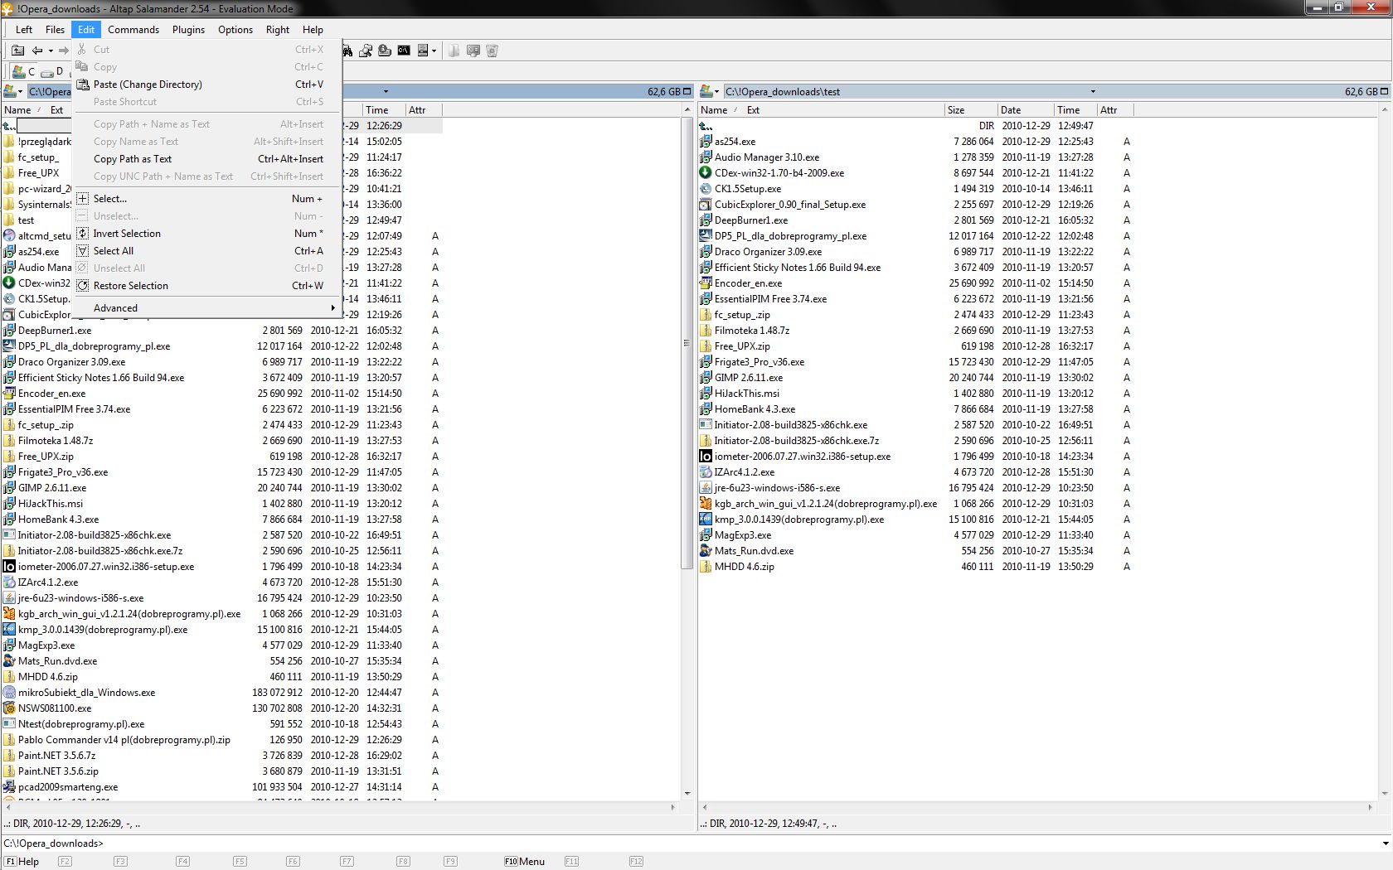Open the Right menu
The height and width of the screenshot is (870, 1393).
click(x=278, y=30)
